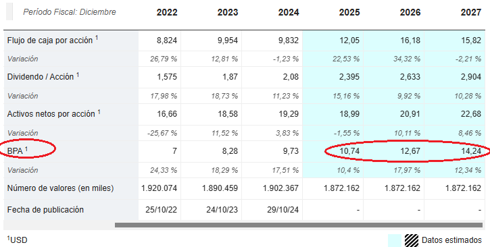Viewport: 490px width, 247px height.
Task: Select the 2022 column header
Action: [x=167, y=12]
